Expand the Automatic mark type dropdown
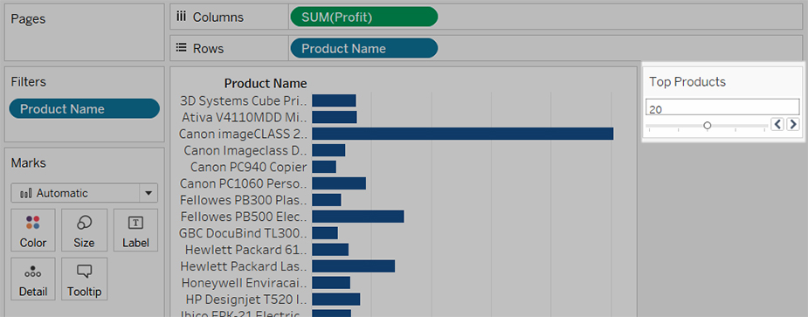 pyautogui.click(x=148, y=193)
